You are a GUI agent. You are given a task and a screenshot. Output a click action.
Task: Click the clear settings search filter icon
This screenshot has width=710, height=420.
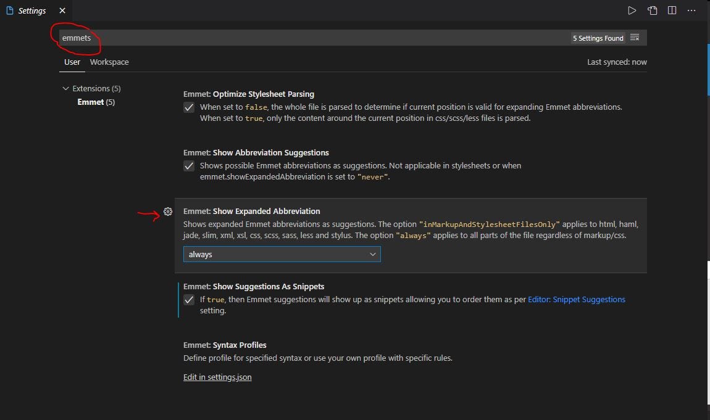(635, 38)
